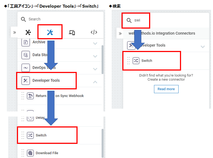Select the devices tab icon
The height and width of the screenshot is (158, 213).
tap(72, 32)
